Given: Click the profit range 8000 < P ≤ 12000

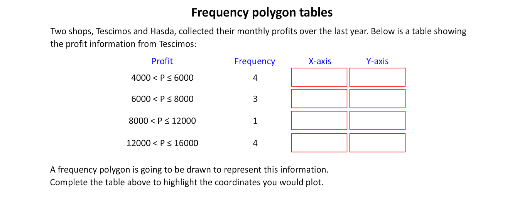Looking at the screenshot, I should click(x=162, y=121).
